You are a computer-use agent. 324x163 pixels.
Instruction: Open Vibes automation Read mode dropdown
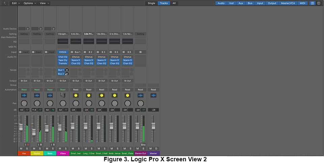pos(63,90)
